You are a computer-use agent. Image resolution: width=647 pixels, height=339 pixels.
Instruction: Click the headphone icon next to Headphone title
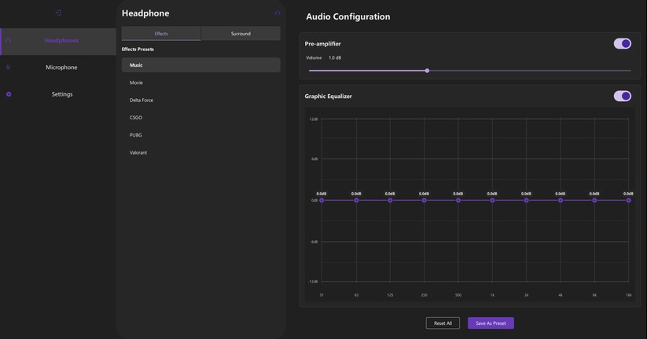coord(278,13)
